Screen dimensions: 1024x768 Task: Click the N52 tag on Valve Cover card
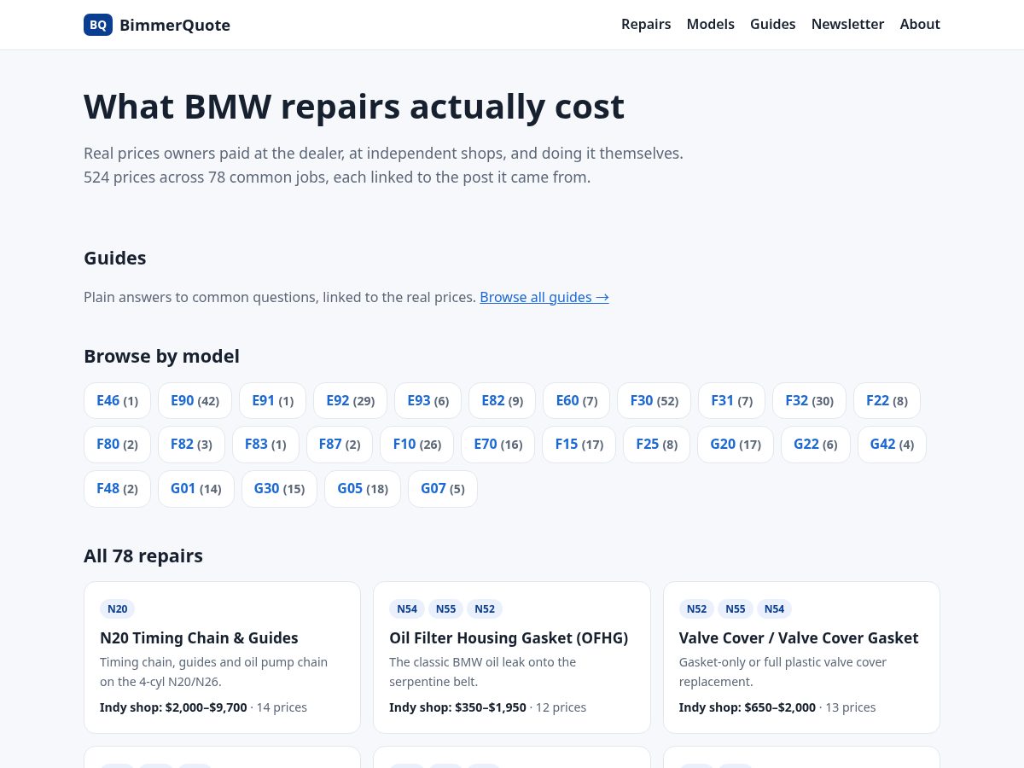[696, 608]
